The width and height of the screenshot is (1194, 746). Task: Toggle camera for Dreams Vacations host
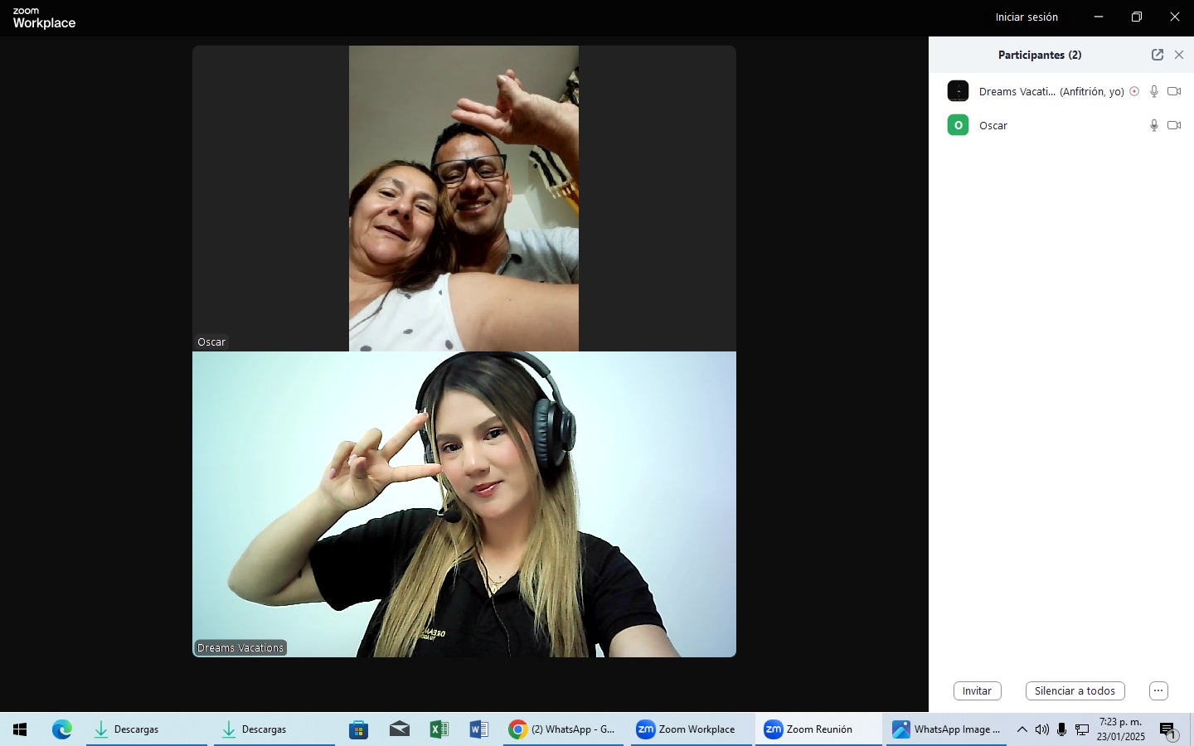(1174, 91)
